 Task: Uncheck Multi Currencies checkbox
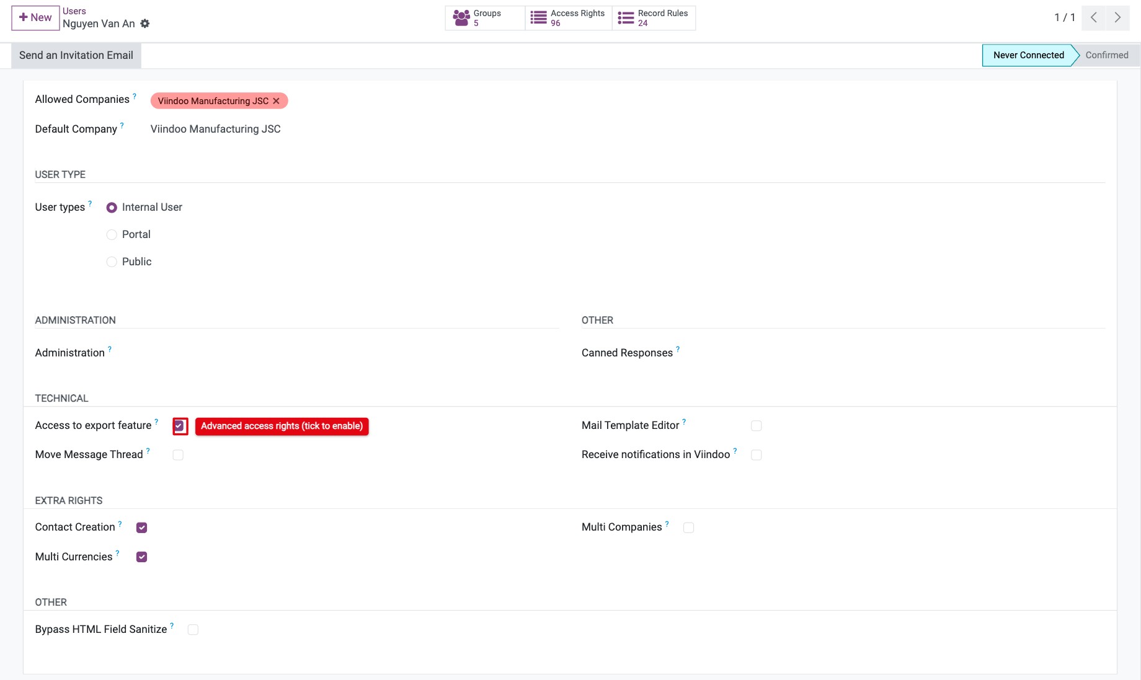[x=142, y=557]
